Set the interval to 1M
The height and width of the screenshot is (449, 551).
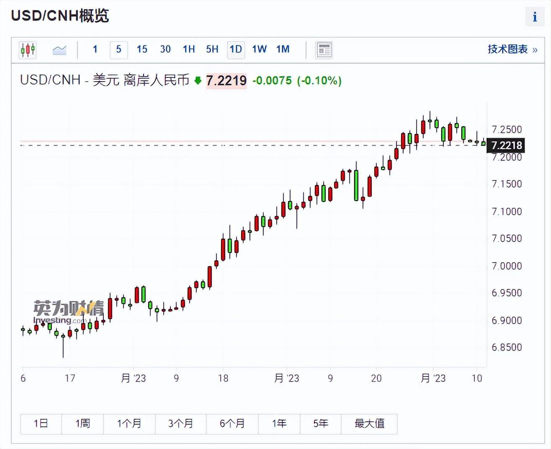point(283,49)
